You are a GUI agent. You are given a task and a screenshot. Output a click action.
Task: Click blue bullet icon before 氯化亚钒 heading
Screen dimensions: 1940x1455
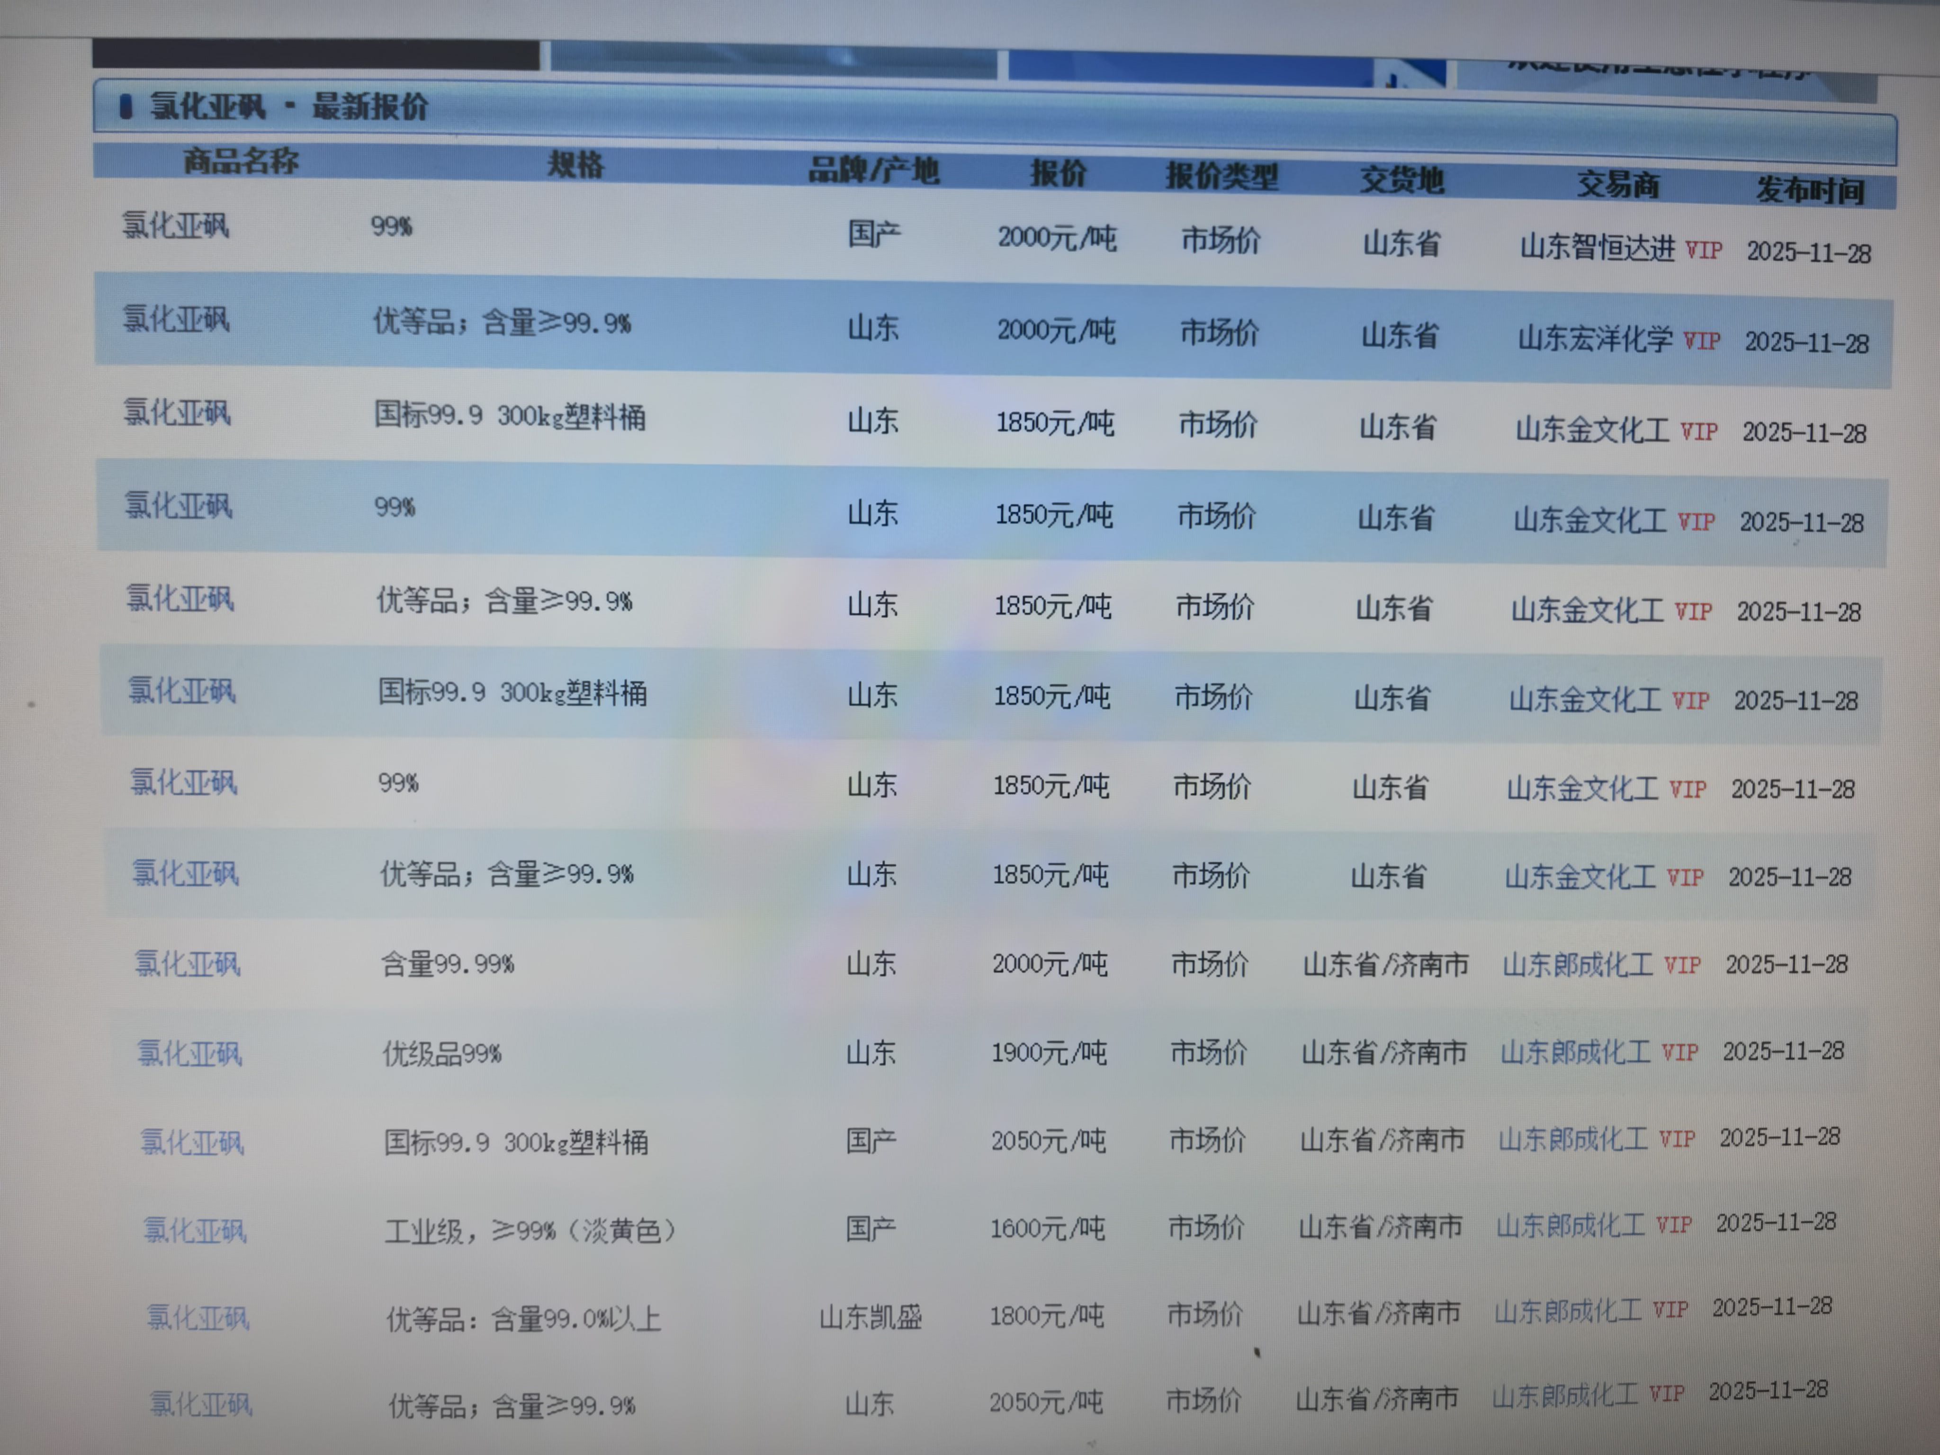point(126,107)
